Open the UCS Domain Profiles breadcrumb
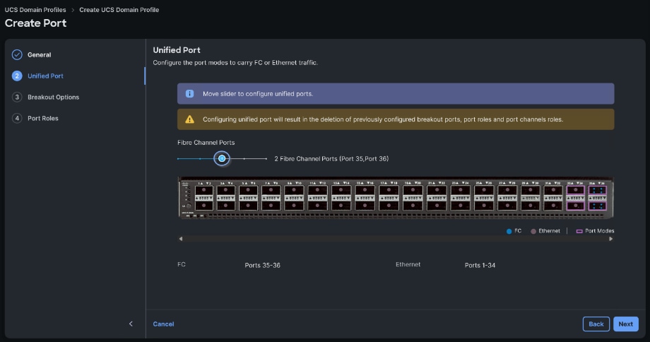Viewport: 650px width, 342px height. point(35,9)
